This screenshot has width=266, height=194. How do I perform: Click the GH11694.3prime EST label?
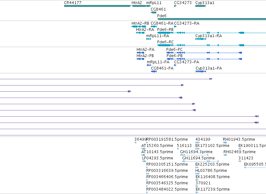(196, 152)
